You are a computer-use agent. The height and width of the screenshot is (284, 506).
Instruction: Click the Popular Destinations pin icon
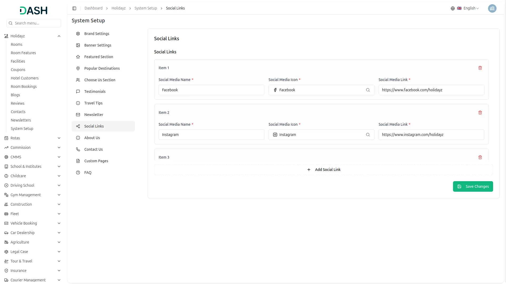pyautogui.click(x=78, y=68)
